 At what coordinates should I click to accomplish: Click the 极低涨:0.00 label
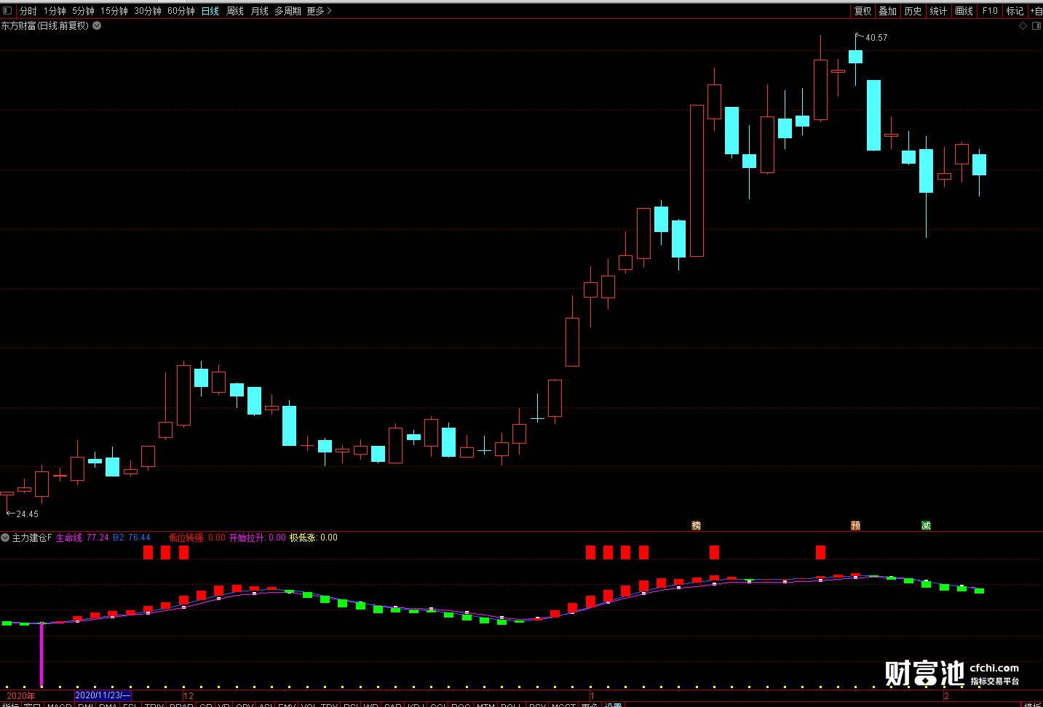pyautogui.click(x=314, y=538)
